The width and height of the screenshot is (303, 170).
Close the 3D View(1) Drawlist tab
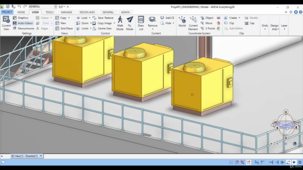41,156
